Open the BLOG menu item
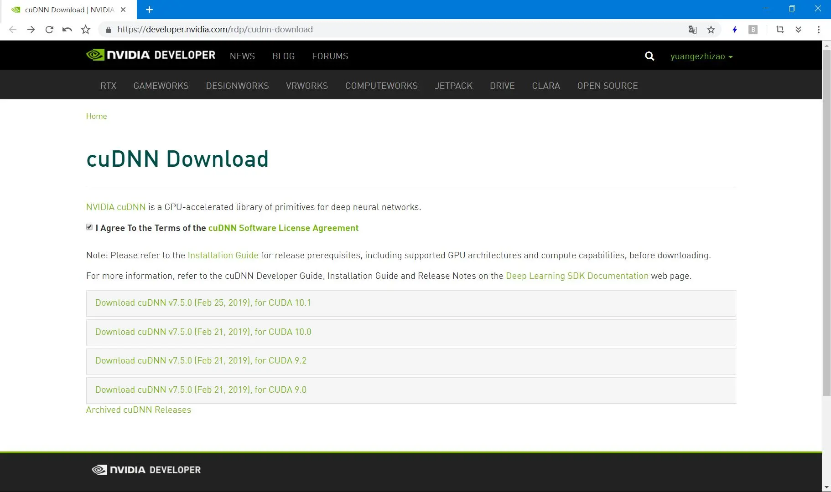Viewport: 831px width, 492px height. click(283, 56)
